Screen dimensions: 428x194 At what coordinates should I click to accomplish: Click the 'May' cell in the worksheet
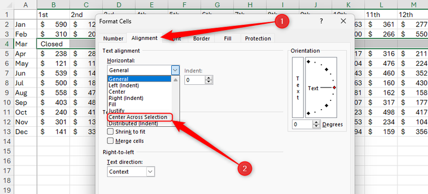point(25,64)
